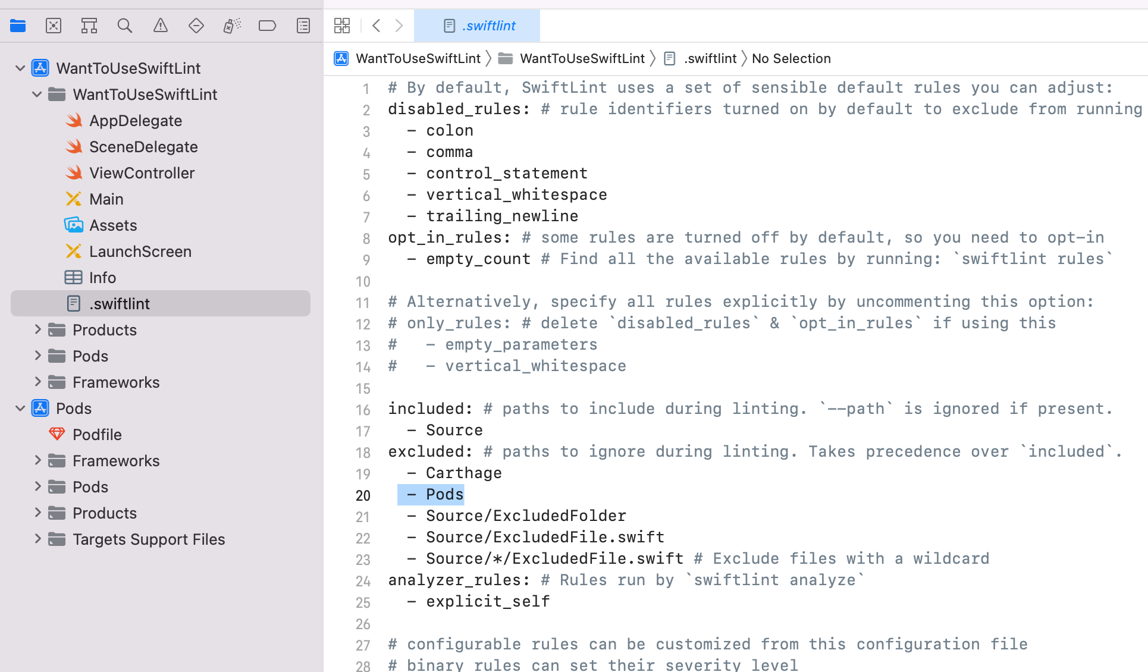Show the Breakpoint navigator
The image size is (1148, 672).
268,26
